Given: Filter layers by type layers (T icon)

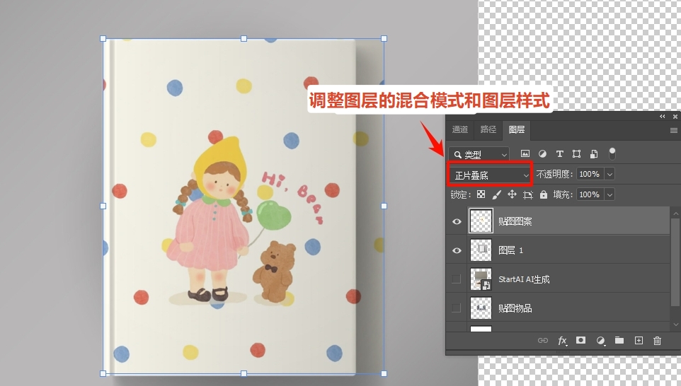Looking at the screenshot, I should coord(560,153).
